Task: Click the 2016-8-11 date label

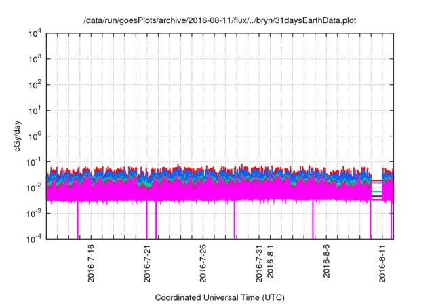Action: pos(382,263)
